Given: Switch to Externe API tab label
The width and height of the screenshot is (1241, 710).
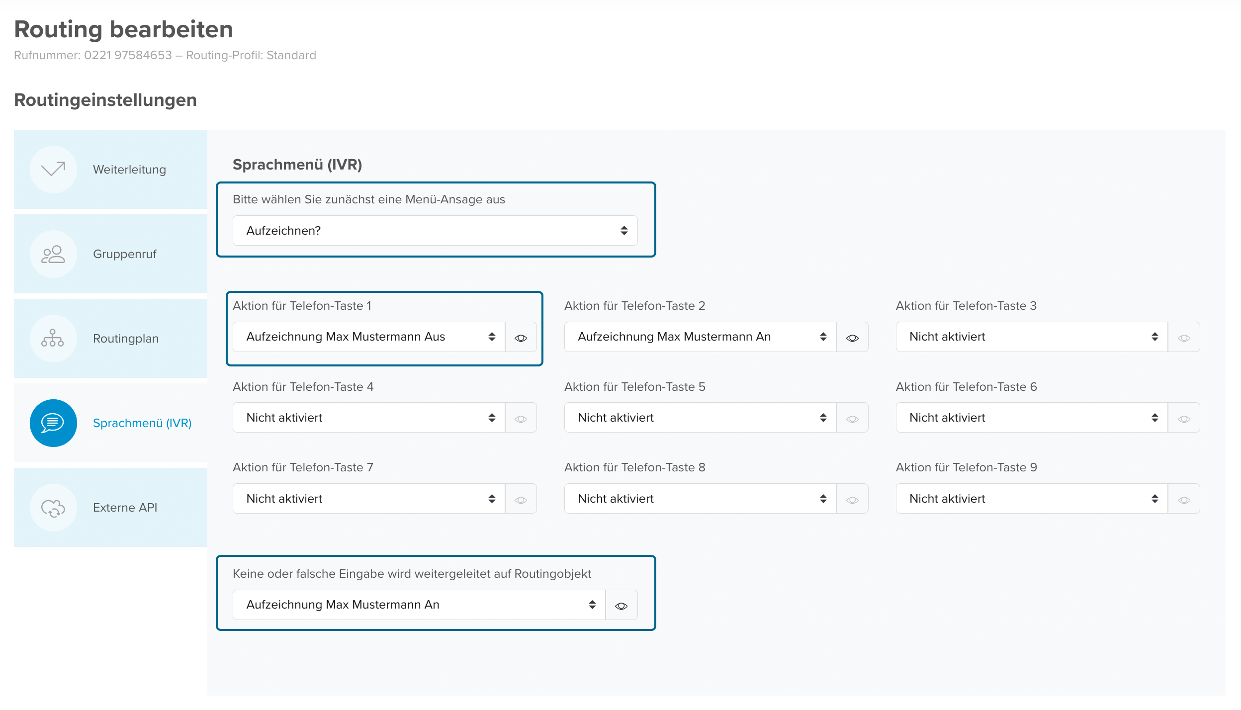Looking at the screenshot, I should (125, 508).
